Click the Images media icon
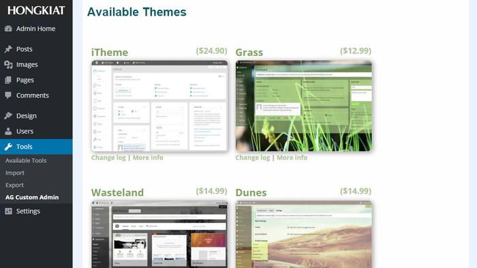This screenshot has height=268, width=477. tap(8, 65)
